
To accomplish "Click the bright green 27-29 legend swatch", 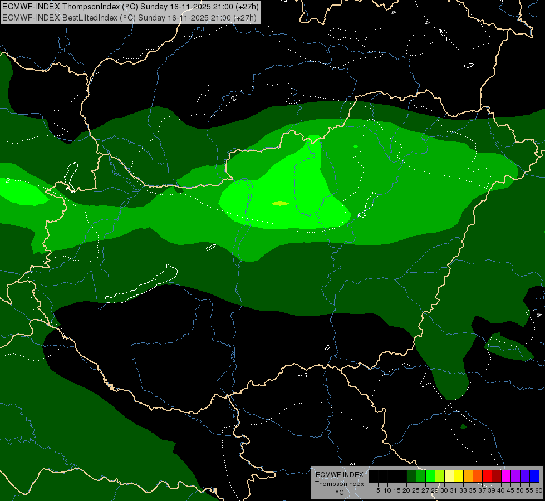I will click(x=430, y=476).
